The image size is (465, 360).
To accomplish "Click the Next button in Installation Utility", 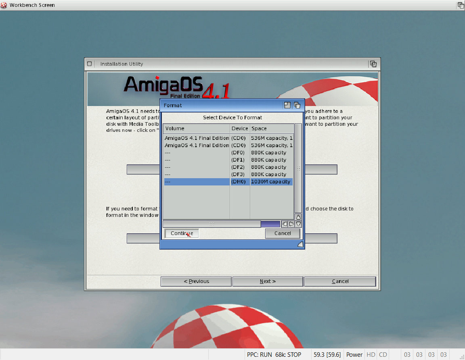I will [x=268, y=281].
